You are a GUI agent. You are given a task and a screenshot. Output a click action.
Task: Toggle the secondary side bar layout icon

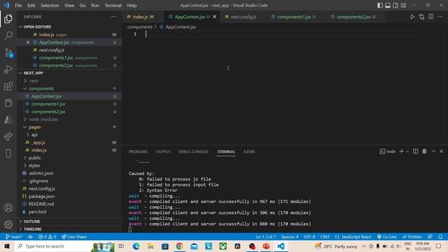click(x=395, y=6)
